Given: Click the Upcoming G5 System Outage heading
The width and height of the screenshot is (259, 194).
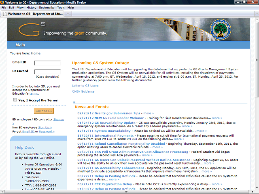Looking at the screenshot, I should [100, 63].
